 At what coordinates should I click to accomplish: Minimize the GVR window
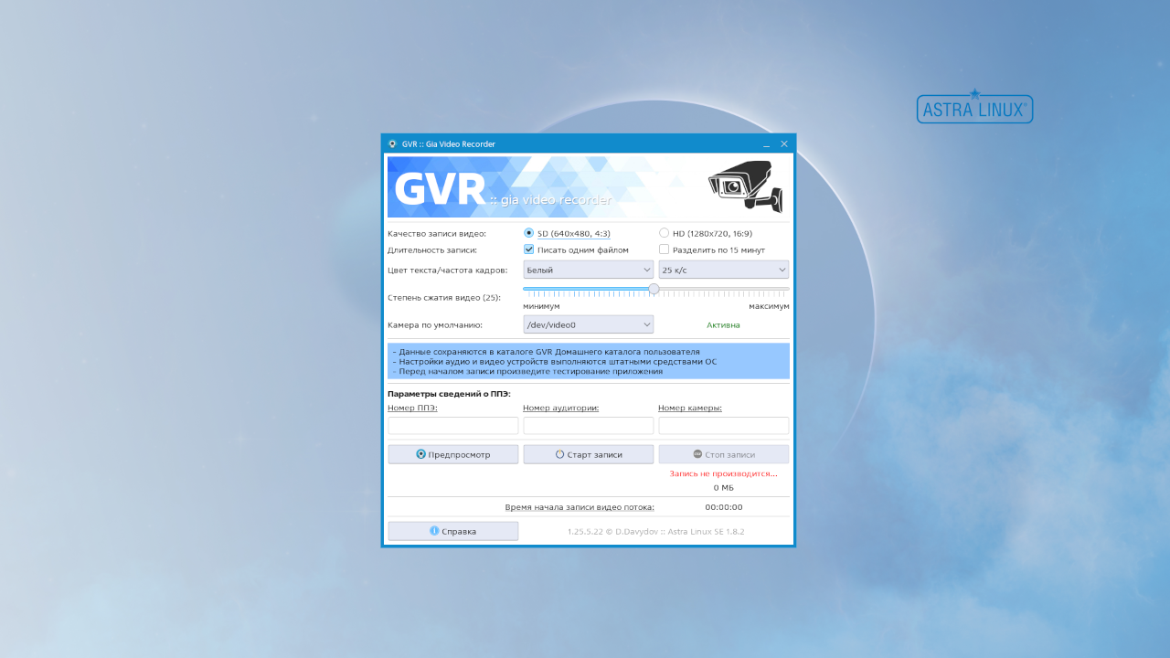click(767, 143)
